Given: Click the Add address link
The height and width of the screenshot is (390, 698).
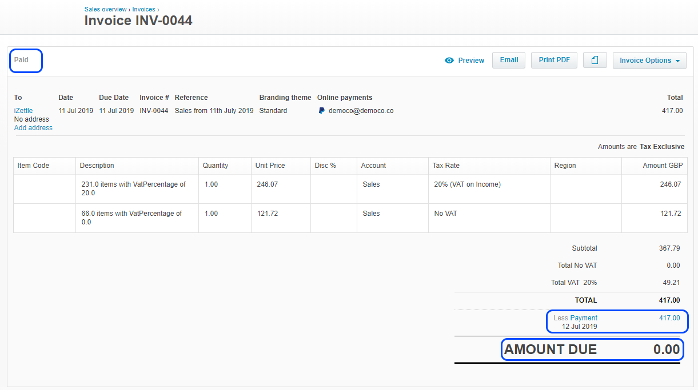Looking at the screenshot, I should tap(33, 128).
